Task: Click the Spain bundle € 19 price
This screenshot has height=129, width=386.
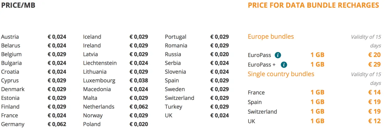Action: pyautogui.click(x=374, y=102)
